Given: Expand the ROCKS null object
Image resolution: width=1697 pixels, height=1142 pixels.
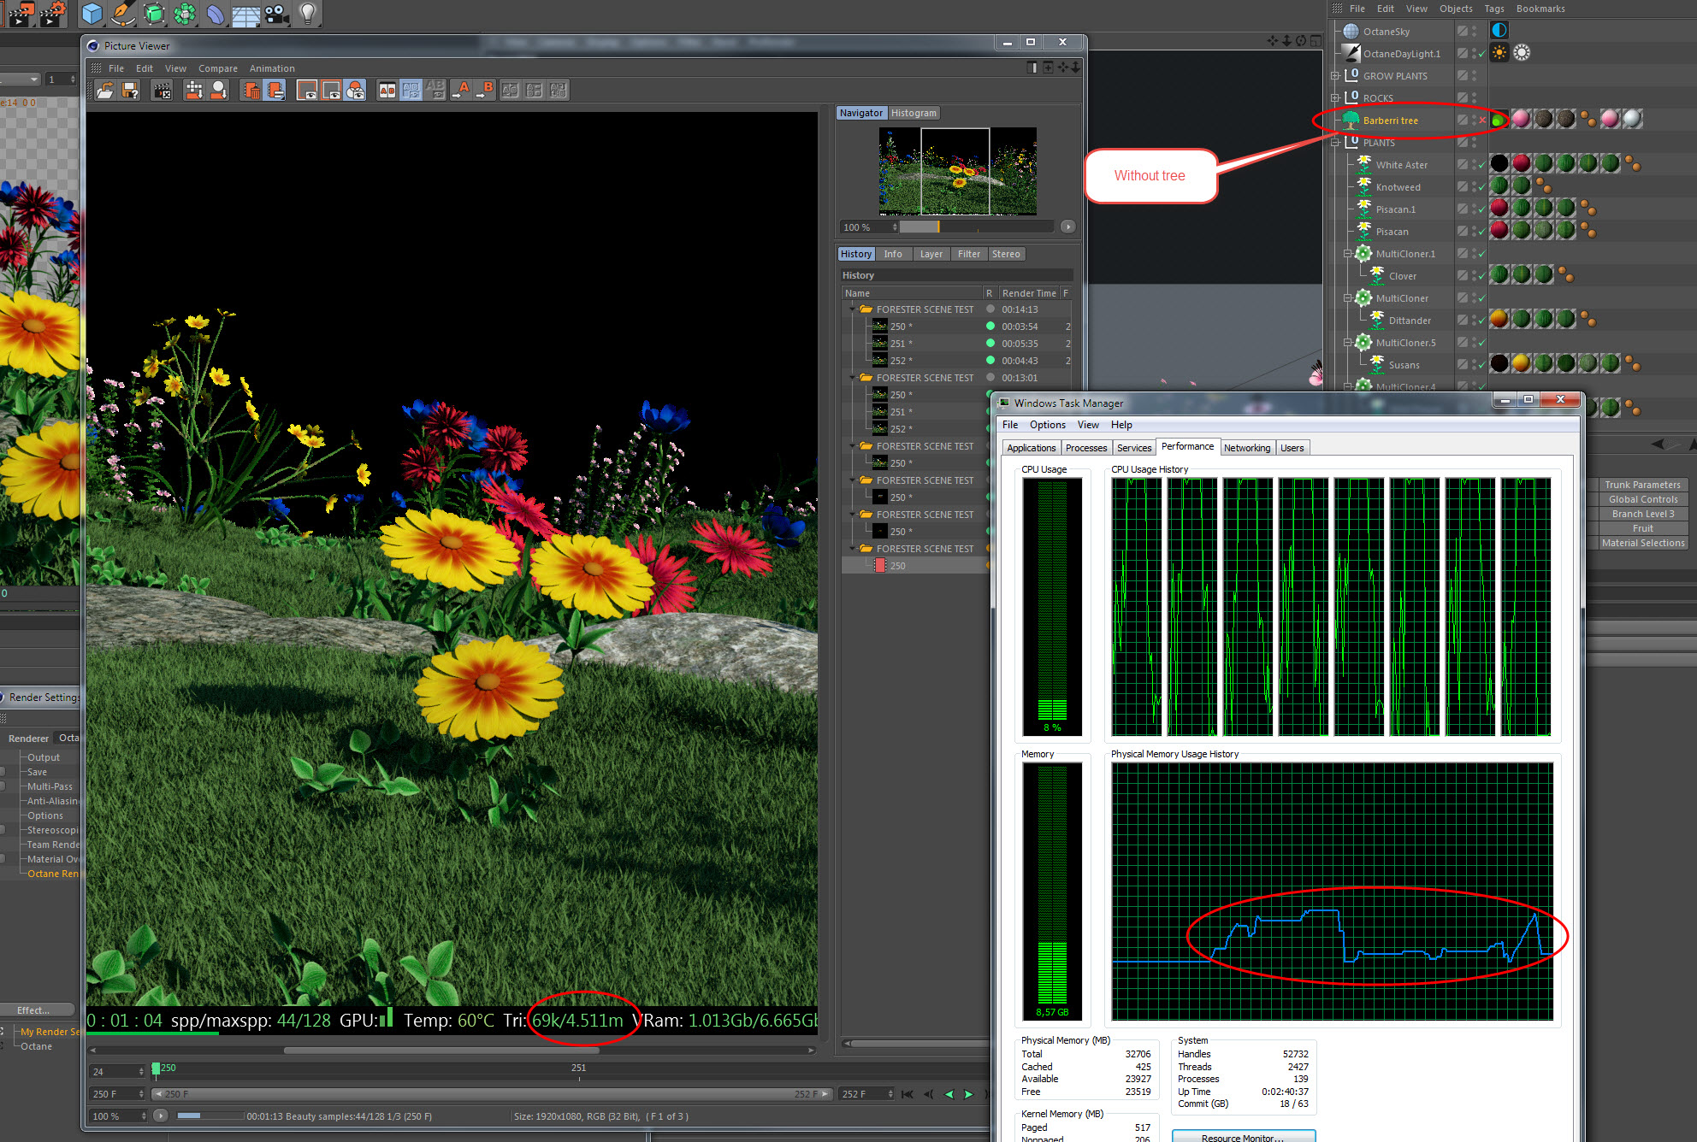Looking at the screenshot, I should [1335, 98].
